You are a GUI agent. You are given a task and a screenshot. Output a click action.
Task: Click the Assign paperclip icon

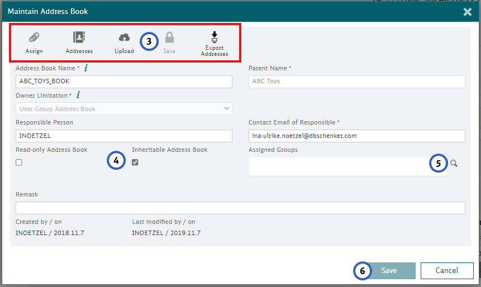(x=34, y=37)
